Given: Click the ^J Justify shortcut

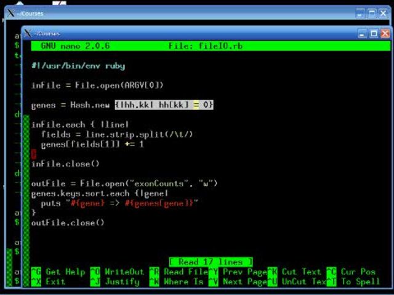Looking at the screenshot, I should 115,282.
